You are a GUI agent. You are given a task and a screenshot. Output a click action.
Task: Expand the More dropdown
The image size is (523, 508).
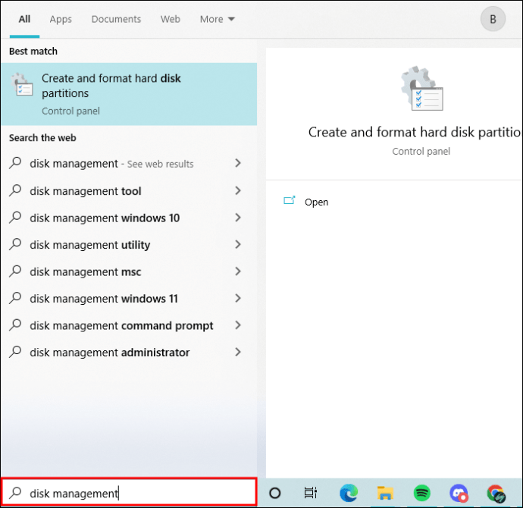pyautogui.click(x=217, y=19)
